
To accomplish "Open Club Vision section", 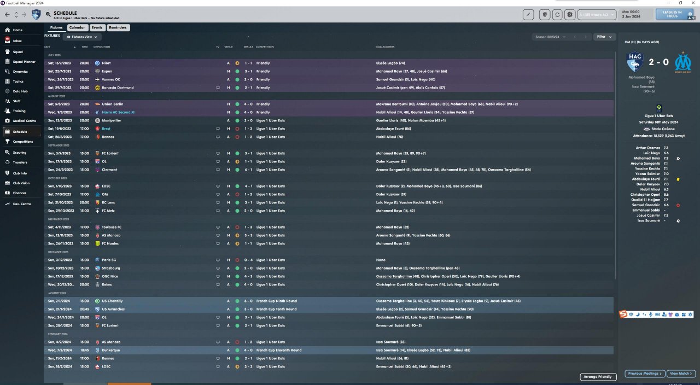I will click(x=22, y=183).
